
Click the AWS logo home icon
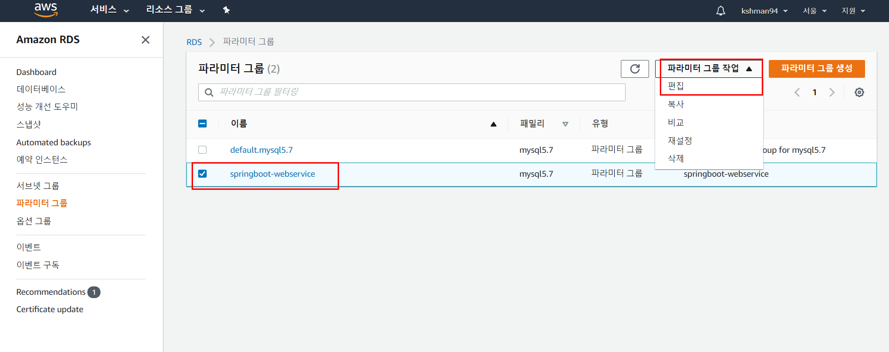46,10
